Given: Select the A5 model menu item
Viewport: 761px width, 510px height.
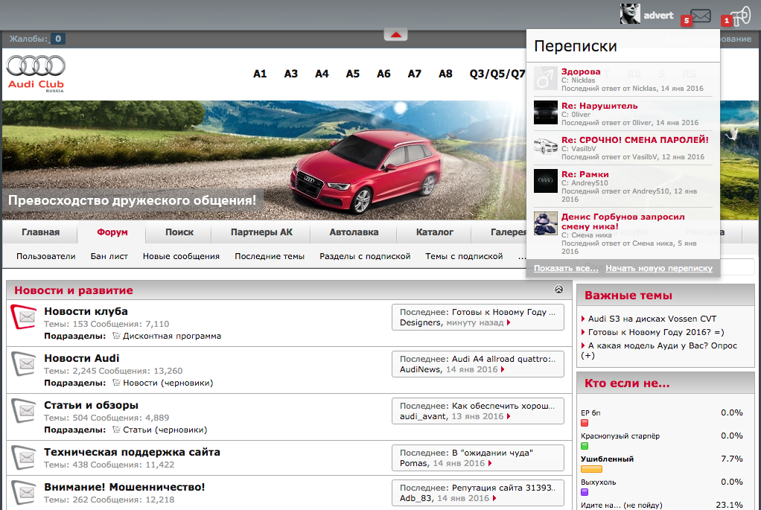Looking at the screenshot, I should click(353, 74).
